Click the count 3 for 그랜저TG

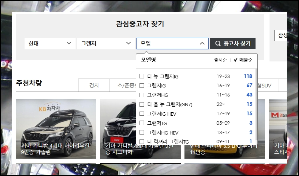[251, 123]
